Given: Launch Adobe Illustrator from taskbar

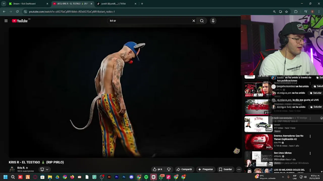Looking at the screenshot, I should pyautogui.click(x=109, y=177).
